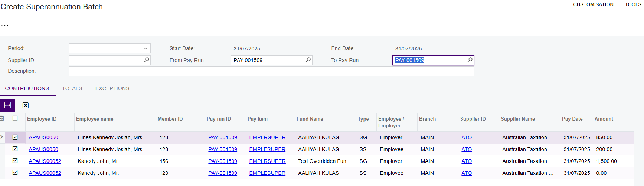Export grid using the Excel icon
644x186 pixels.
pyautogui.click(x=25, y=105)
